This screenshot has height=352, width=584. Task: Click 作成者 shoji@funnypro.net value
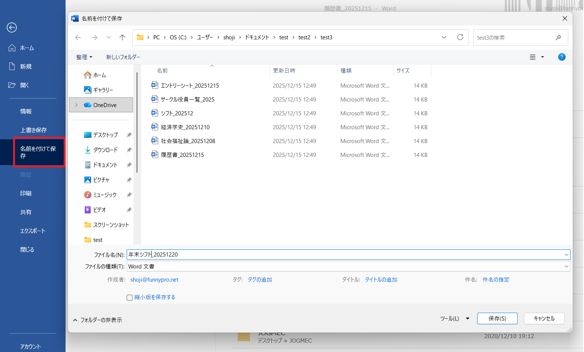(154, 280)
